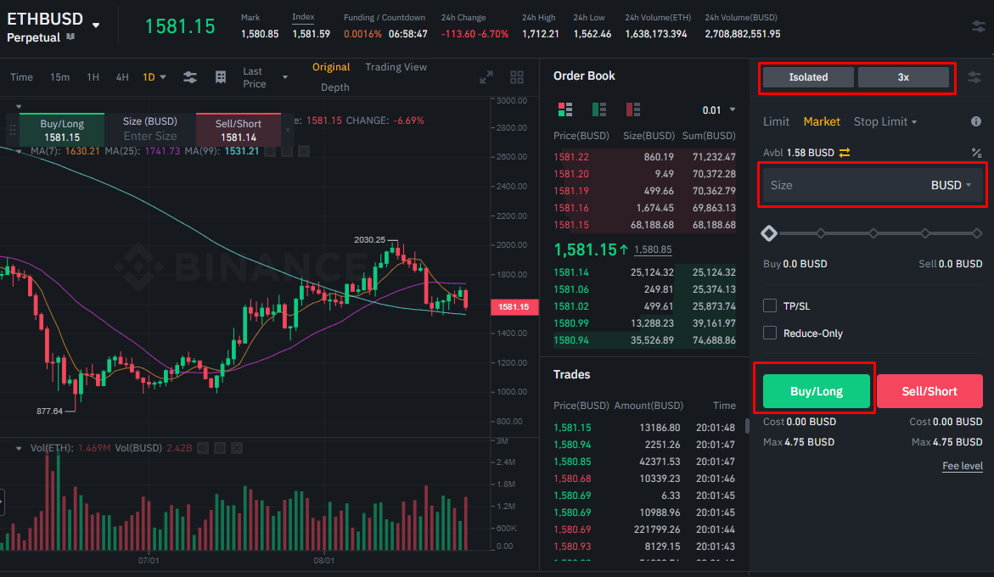Expand the 1D interval dropdown arrow
The height and width of the screenshot is (577, 994).
(163, 77)
